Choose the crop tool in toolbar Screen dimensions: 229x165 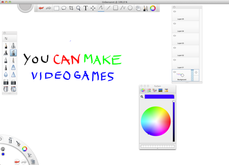click(71, 8)
